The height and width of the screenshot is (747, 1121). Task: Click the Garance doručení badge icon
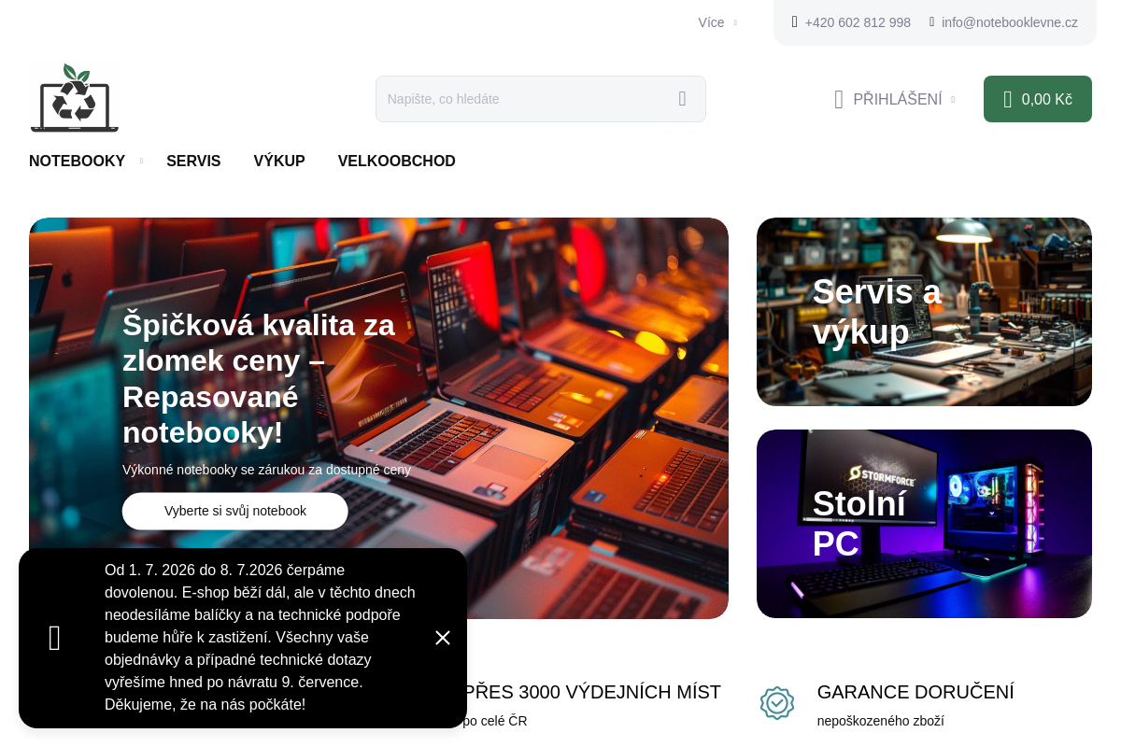[776, 703]
